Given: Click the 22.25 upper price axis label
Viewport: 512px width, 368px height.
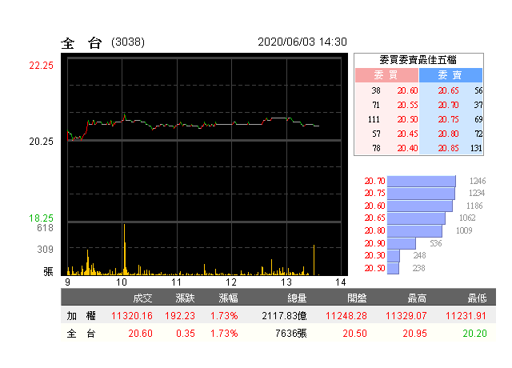Looking at the screenshot, I should [41, 66].
